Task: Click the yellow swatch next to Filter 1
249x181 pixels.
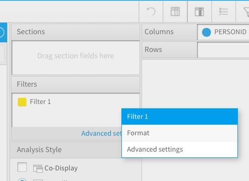Action: (22, 102)
